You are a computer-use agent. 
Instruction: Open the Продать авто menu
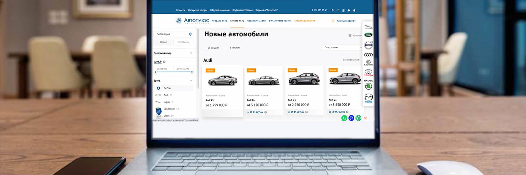point(219,21)
